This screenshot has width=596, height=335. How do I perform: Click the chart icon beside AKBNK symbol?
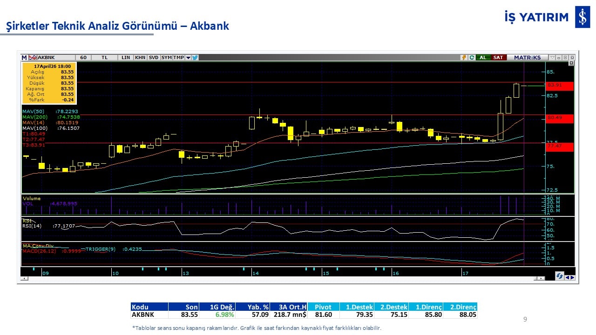[32, 58]
